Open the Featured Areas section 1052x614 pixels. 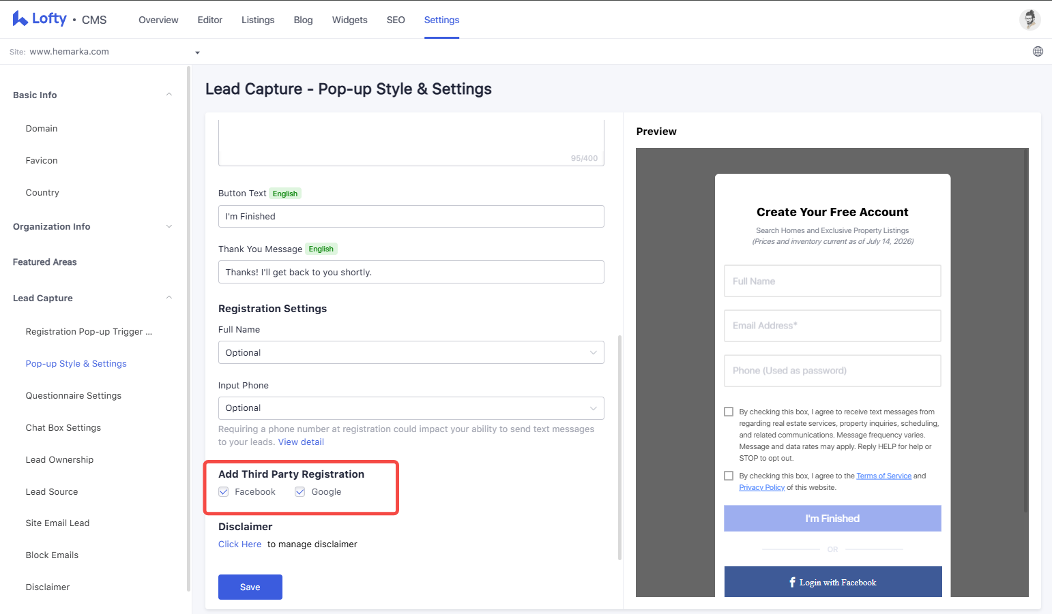(45, 262)
